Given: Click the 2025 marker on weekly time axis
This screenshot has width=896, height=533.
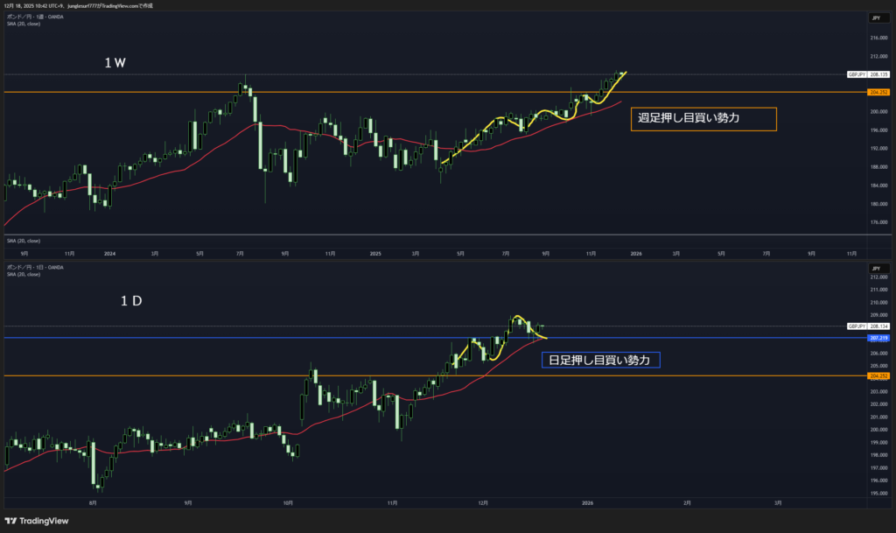Looking at the screenshot, I should 374,253.
